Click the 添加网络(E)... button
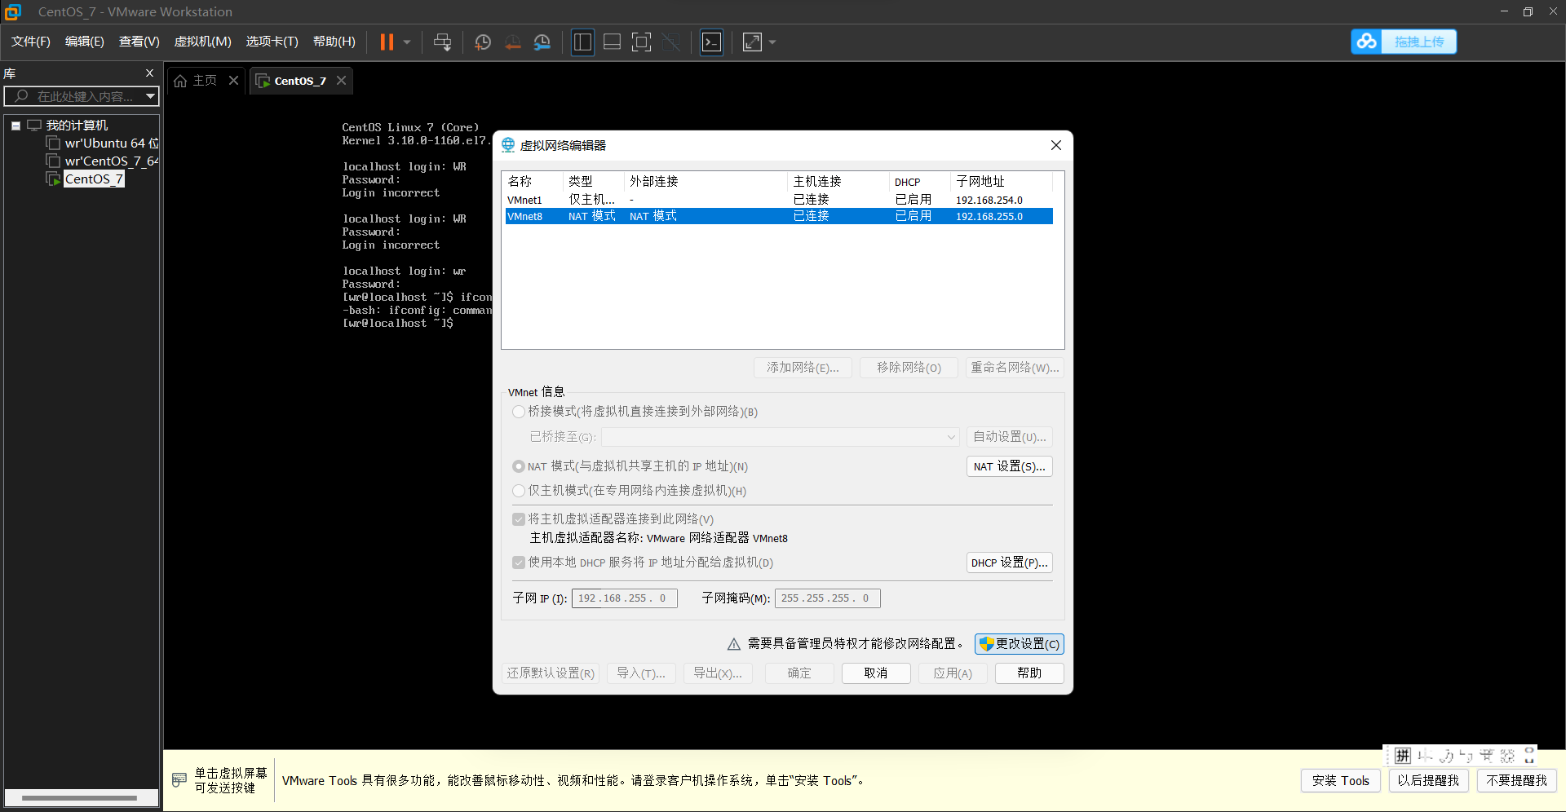Viewport: 1566px width, 812px height. 803,368
